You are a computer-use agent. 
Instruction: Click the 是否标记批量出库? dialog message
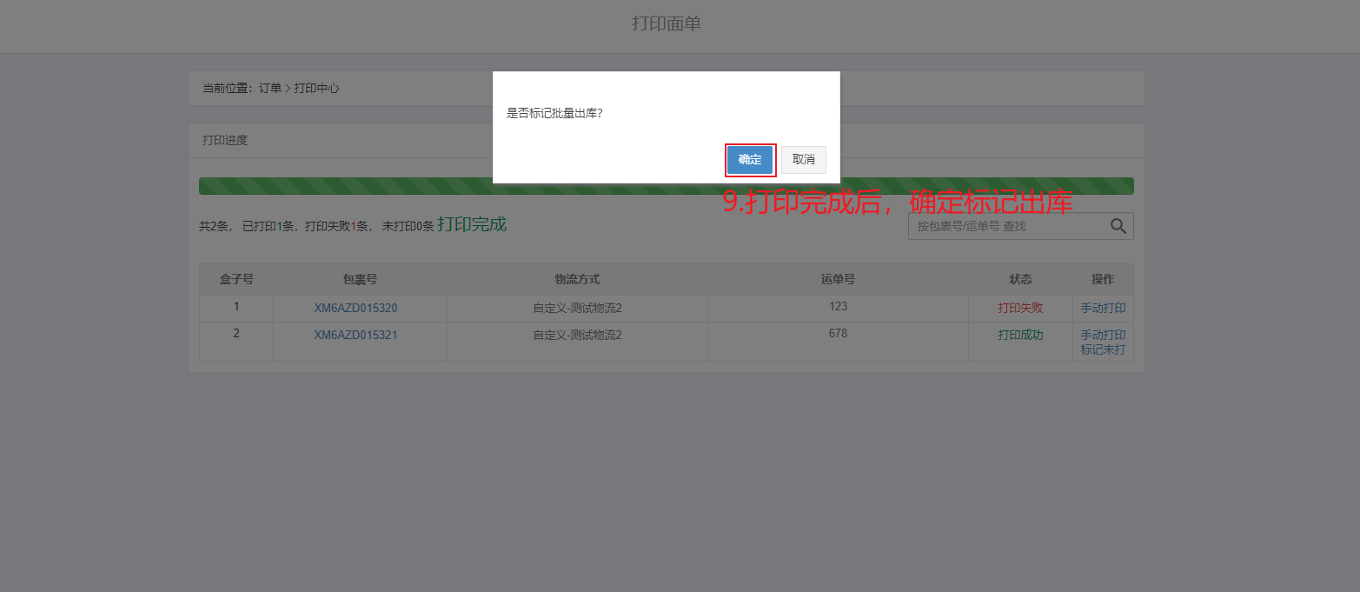554,114
